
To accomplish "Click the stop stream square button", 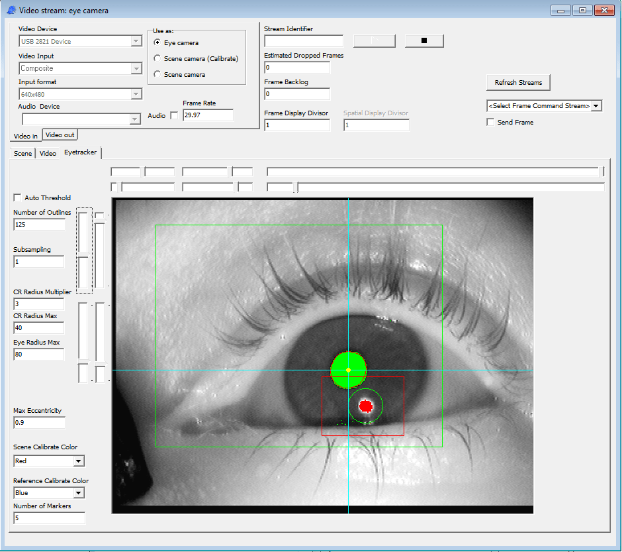I will tap(424, 41).
